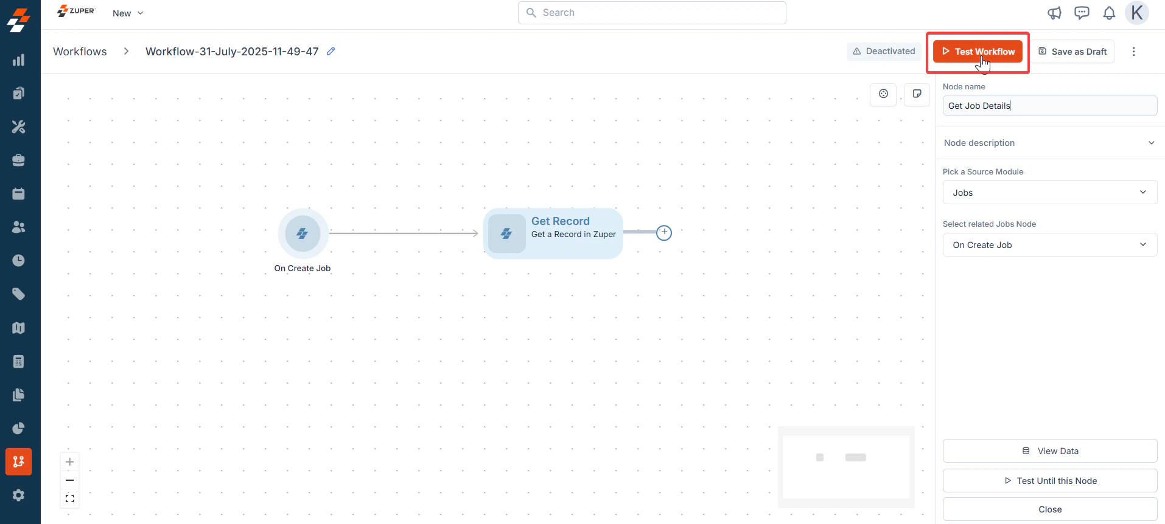
Task: Click the auto-layout canvas icon
Action: (x=883, y=94)
